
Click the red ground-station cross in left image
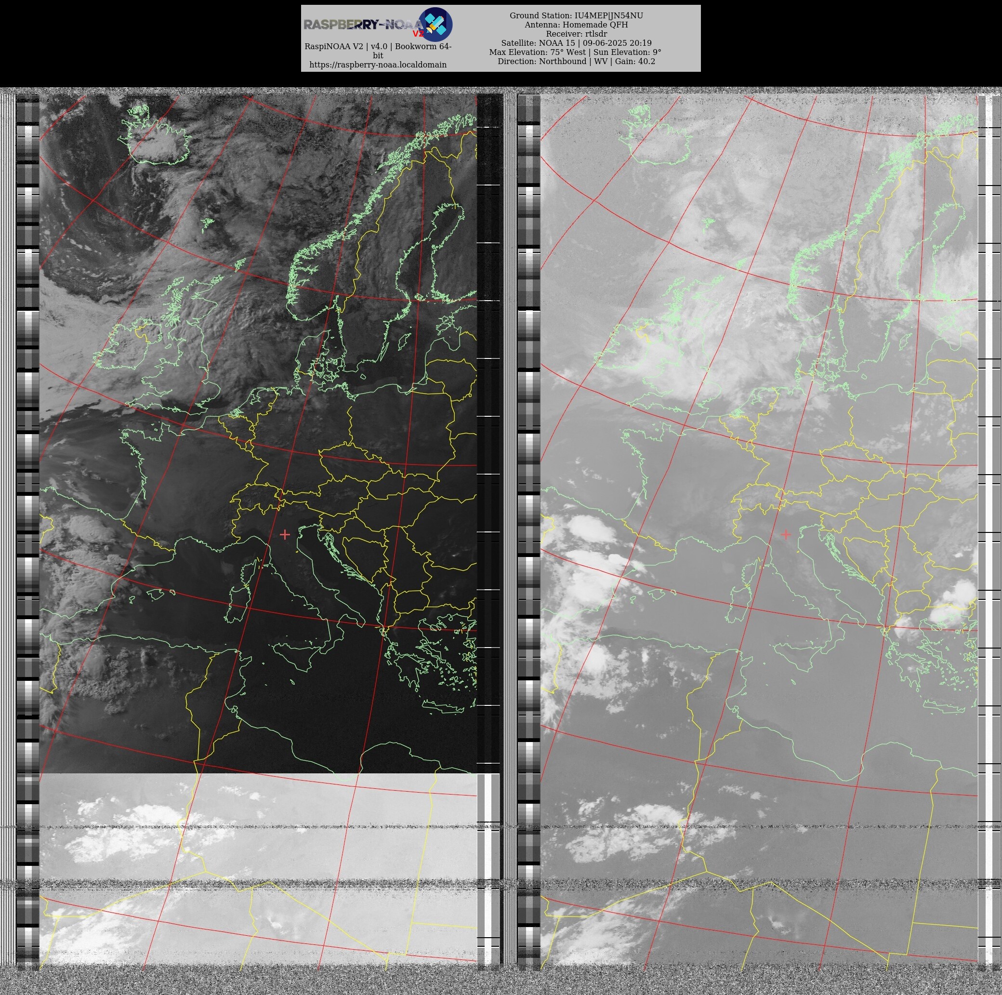284,534
